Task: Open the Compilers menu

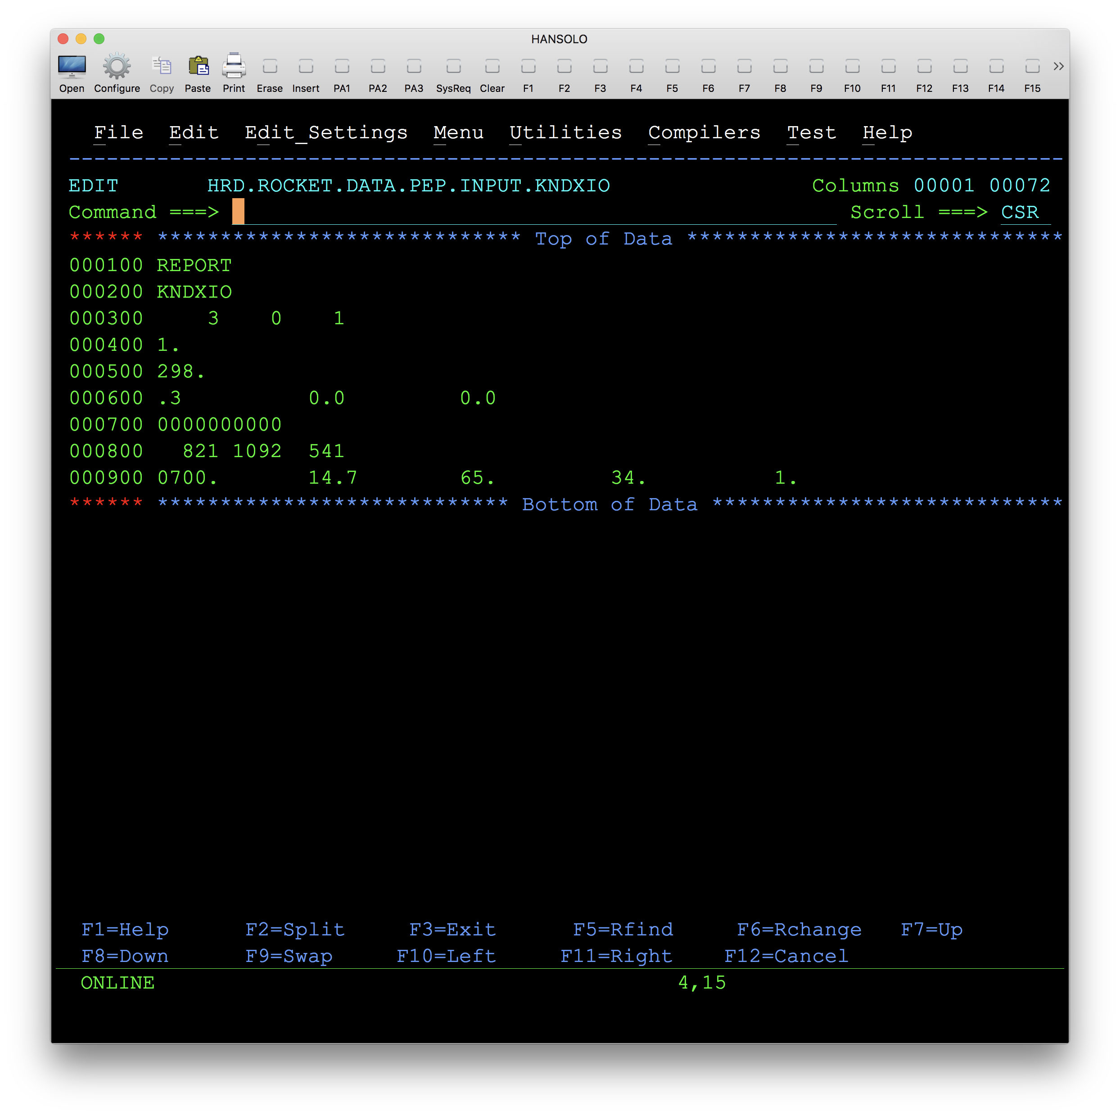Action: tap(704, 133)
